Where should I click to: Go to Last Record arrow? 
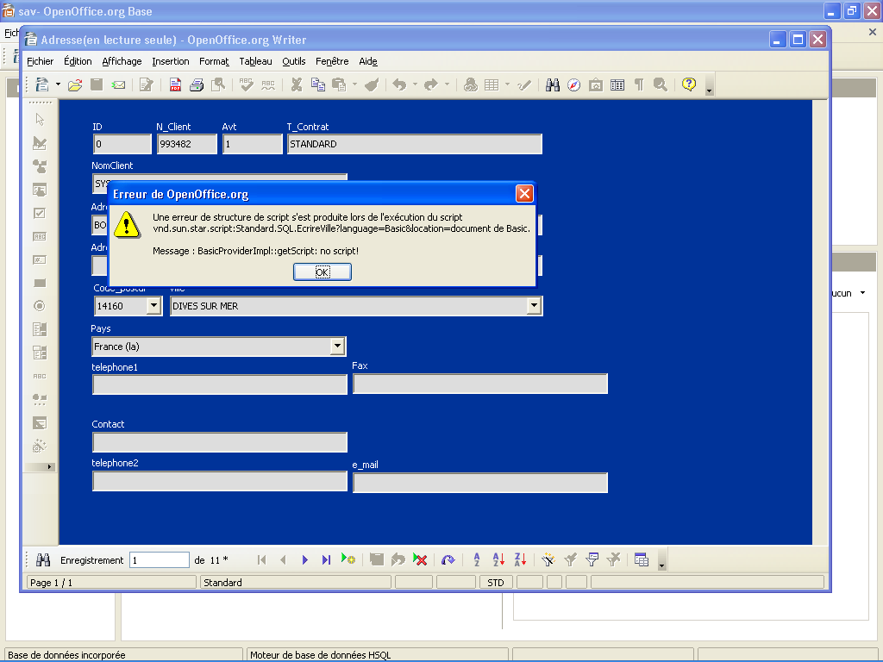[x=326, y=559]
